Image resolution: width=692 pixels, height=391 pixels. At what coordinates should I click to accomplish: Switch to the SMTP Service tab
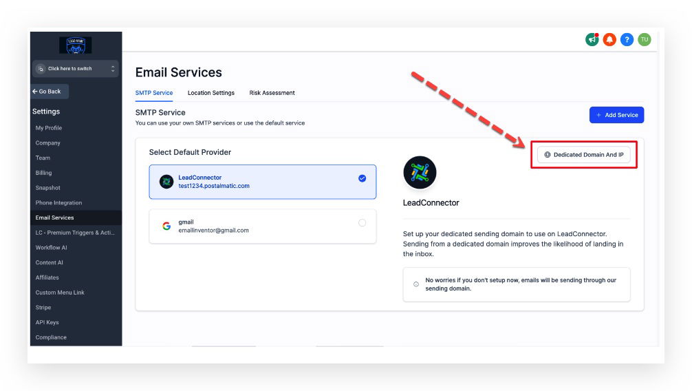tap(154, 93)
